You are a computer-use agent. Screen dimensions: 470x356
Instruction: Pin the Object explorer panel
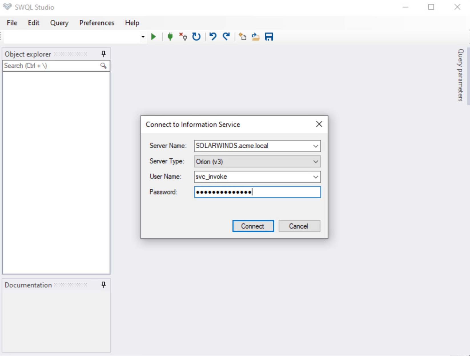pos(104,54)
